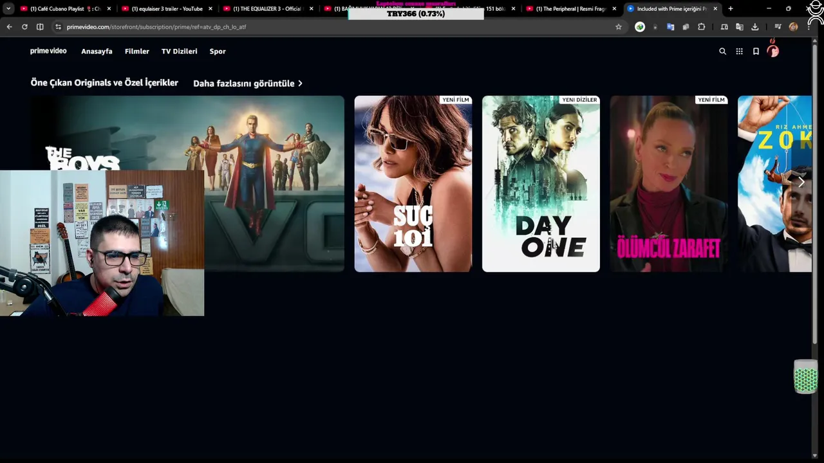The image size is (824, 463).
Task: Click Öne Çıkan Originals ve Özel İçerikler heading
Action: click(x=104, y=83)
